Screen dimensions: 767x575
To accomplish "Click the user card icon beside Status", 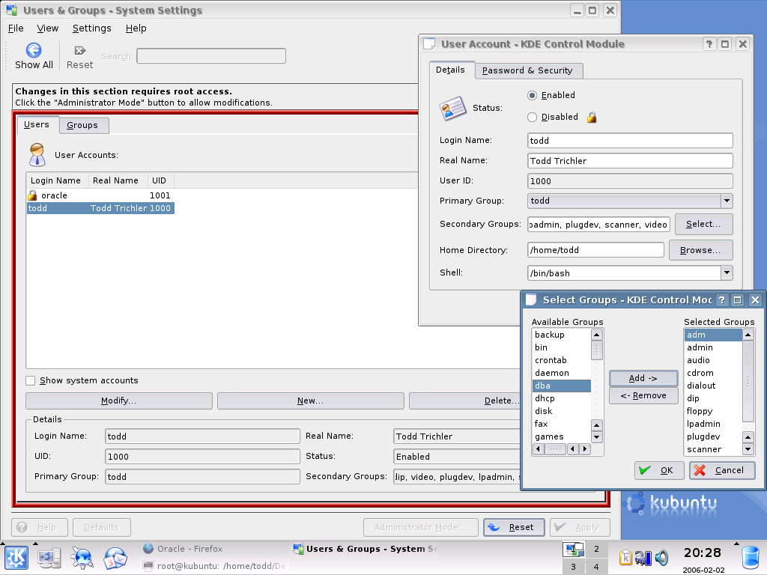I will click(x=452, y=108).
